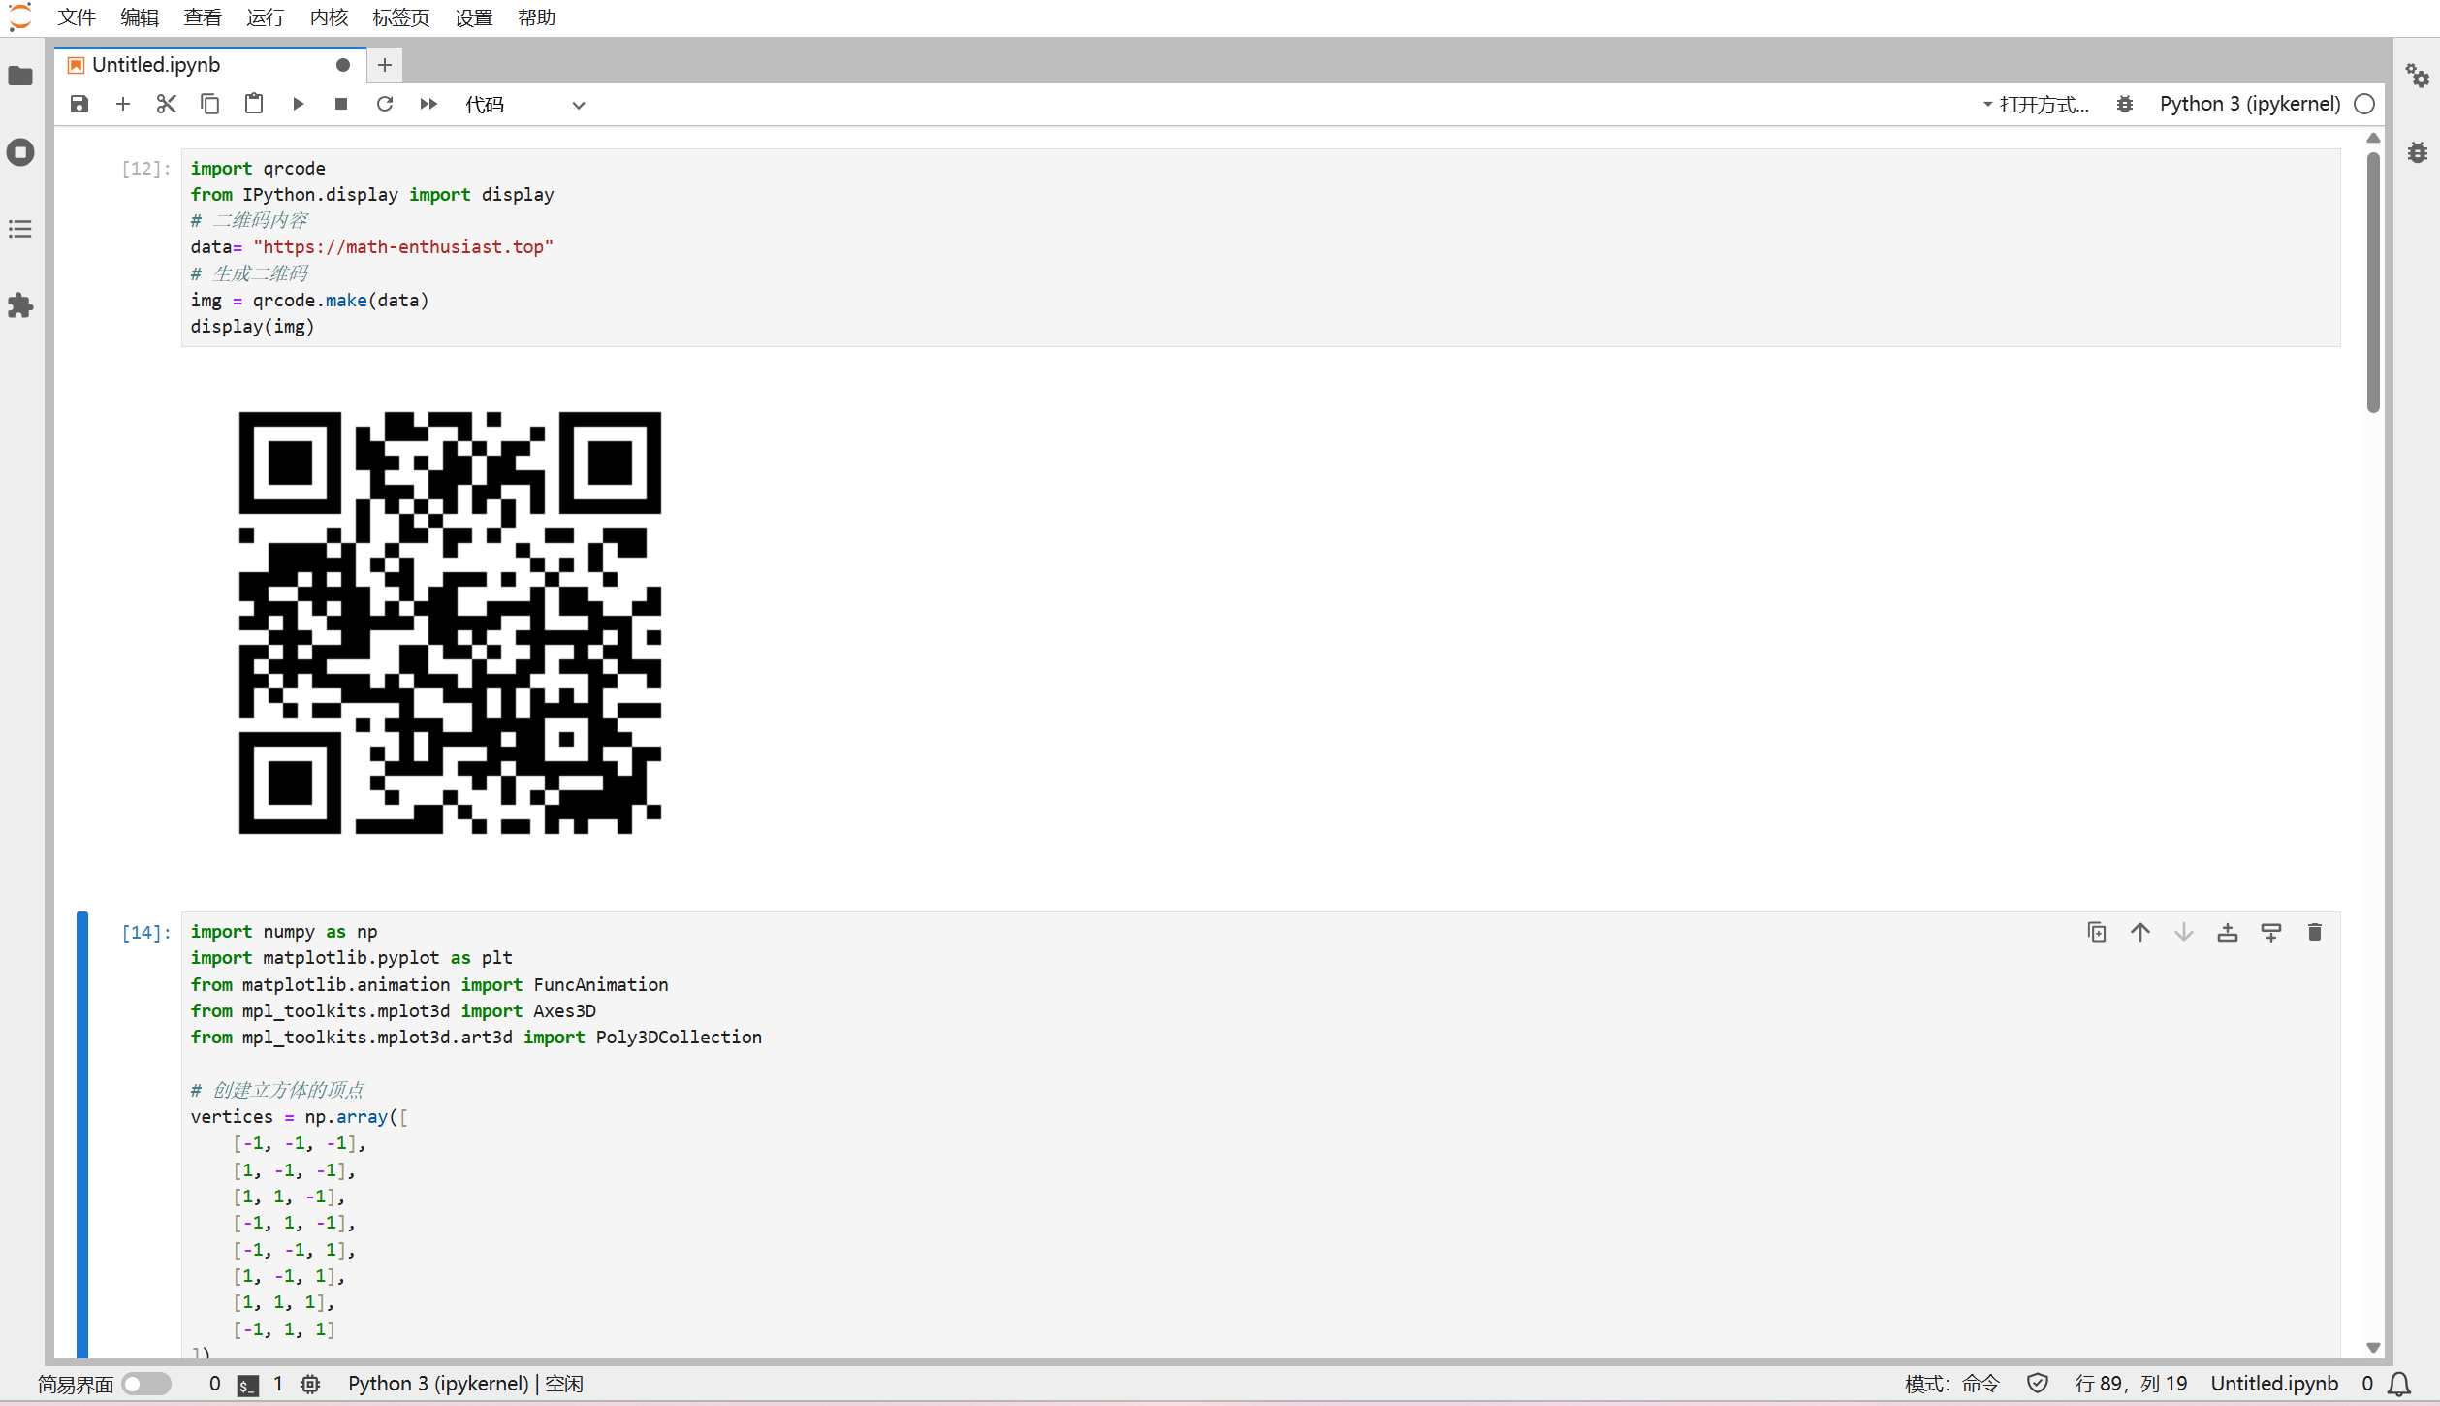Open the notifications bell icon
The height and width of the screenshot is (1406, 2440).
(2400, 1385)
